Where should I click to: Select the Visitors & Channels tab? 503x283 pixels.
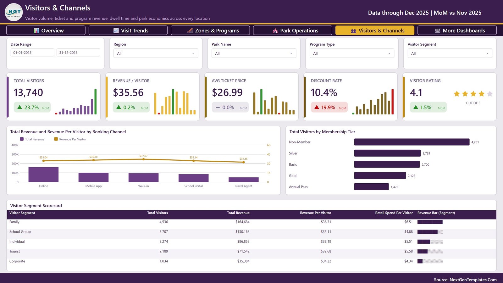click(x=375, y=31)
